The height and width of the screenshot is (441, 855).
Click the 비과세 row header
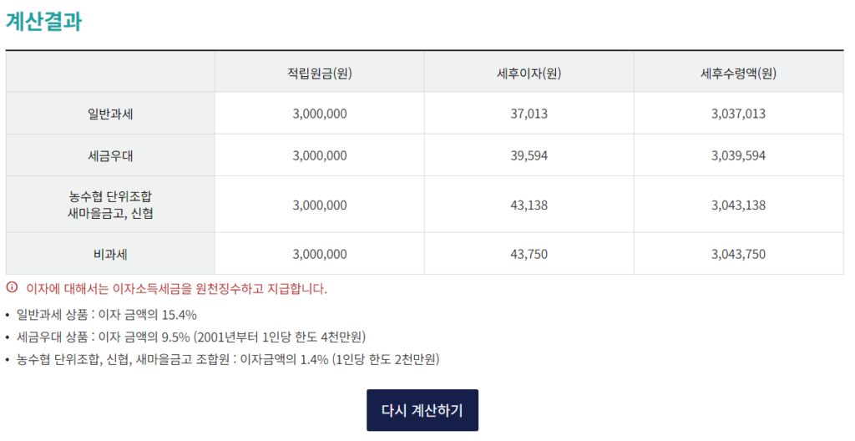110,254
